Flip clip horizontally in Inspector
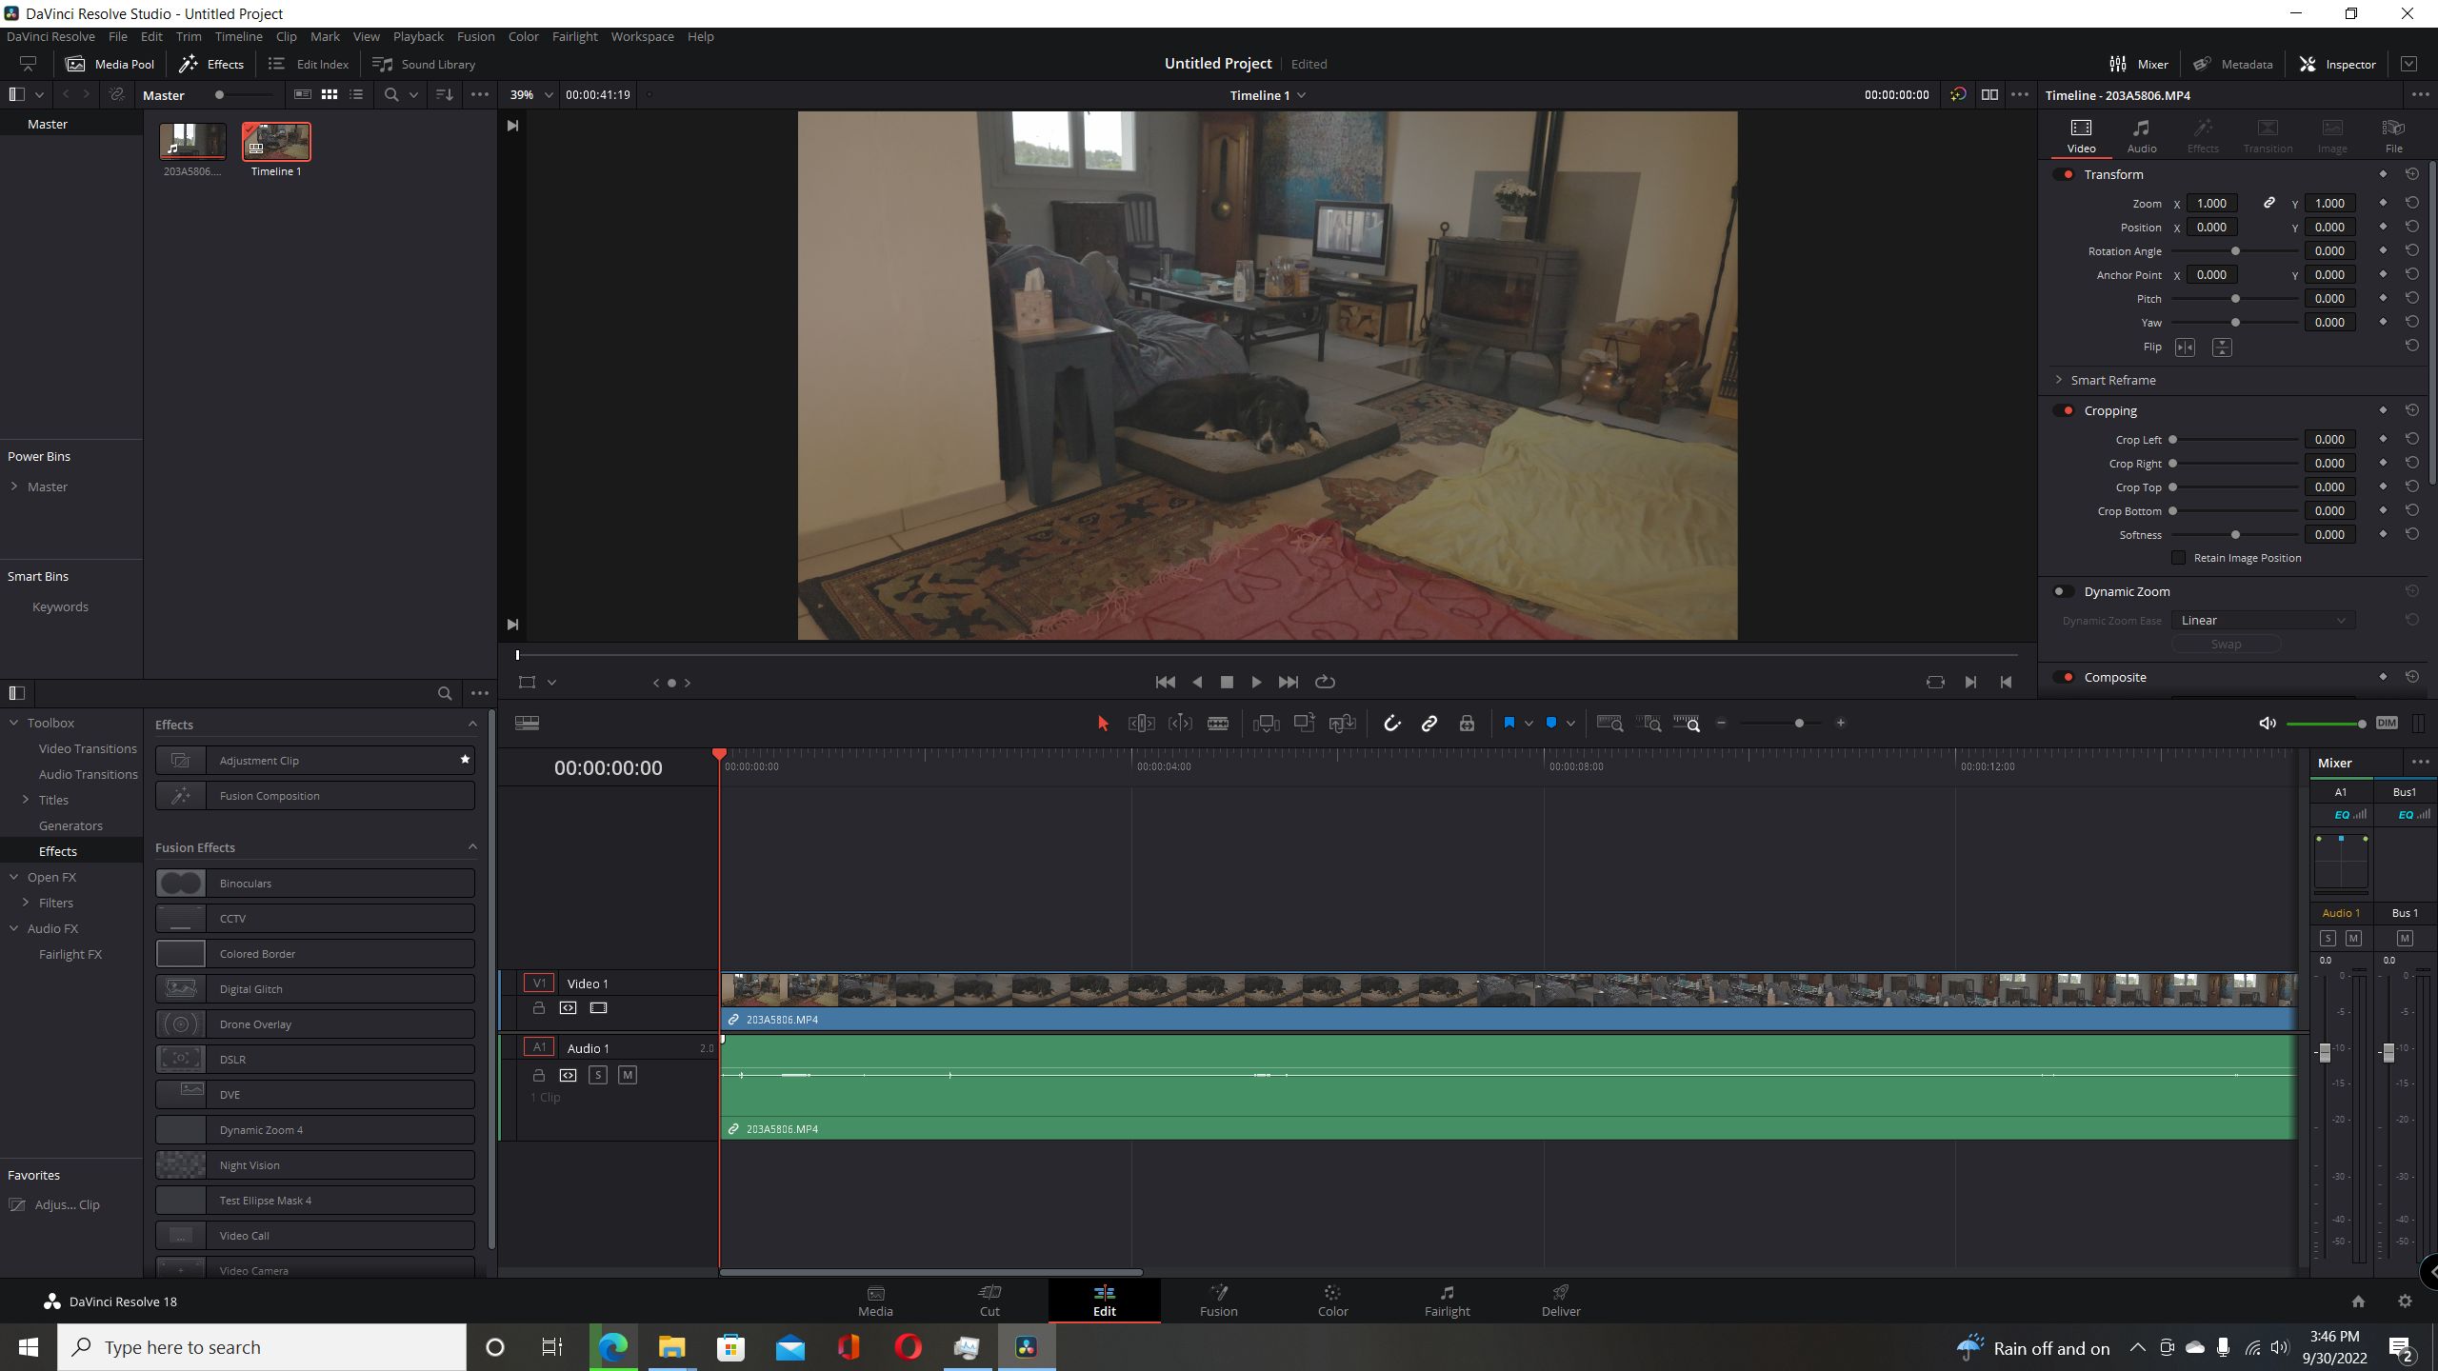2438x1371 pixels. (2185, 348)
